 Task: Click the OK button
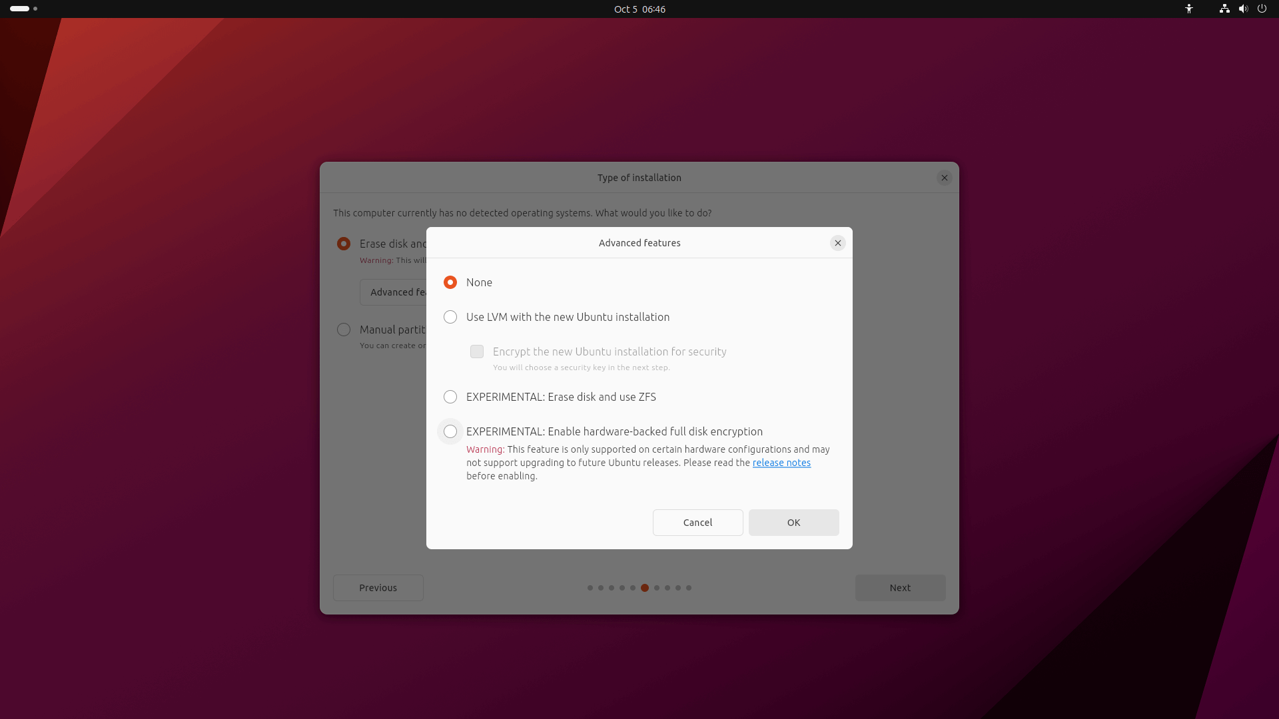click(793, 521)
